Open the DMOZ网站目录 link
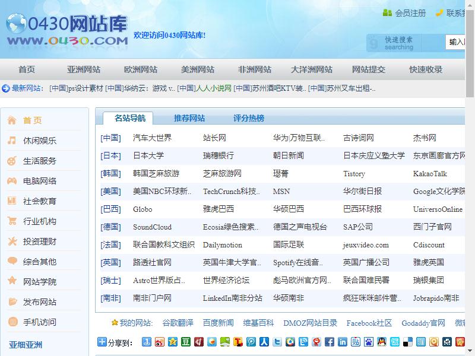This screenshot has width=475, height=356. 310,323
